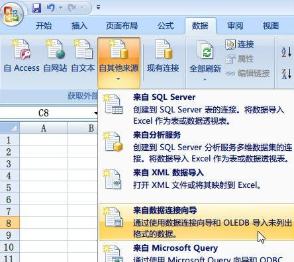Select the 数据 tab
Screen dimensions: 294x262
pos(200,26)
